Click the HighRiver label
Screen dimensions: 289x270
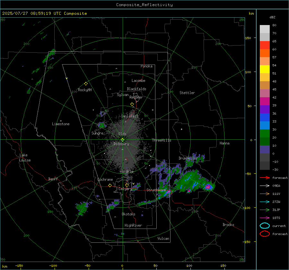pyautogui.click(x=133, y=225)
